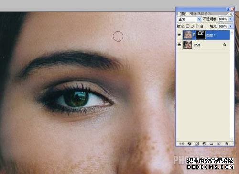Hide the Background layer via its eye icon
239x174 pixels.
click(179, 45)
